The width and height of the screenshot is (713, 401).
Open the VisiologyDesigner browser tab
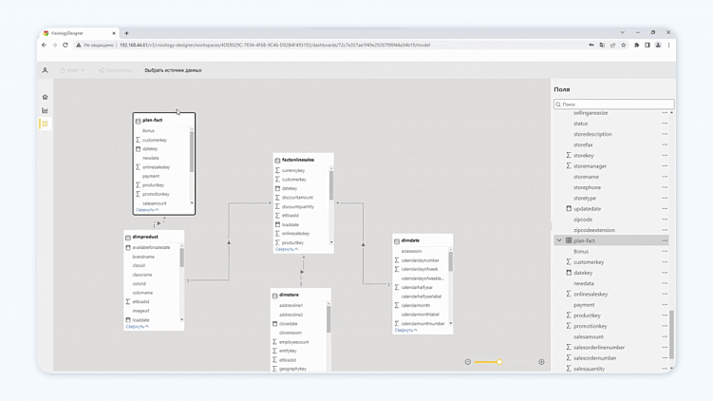tap(78, 33)
